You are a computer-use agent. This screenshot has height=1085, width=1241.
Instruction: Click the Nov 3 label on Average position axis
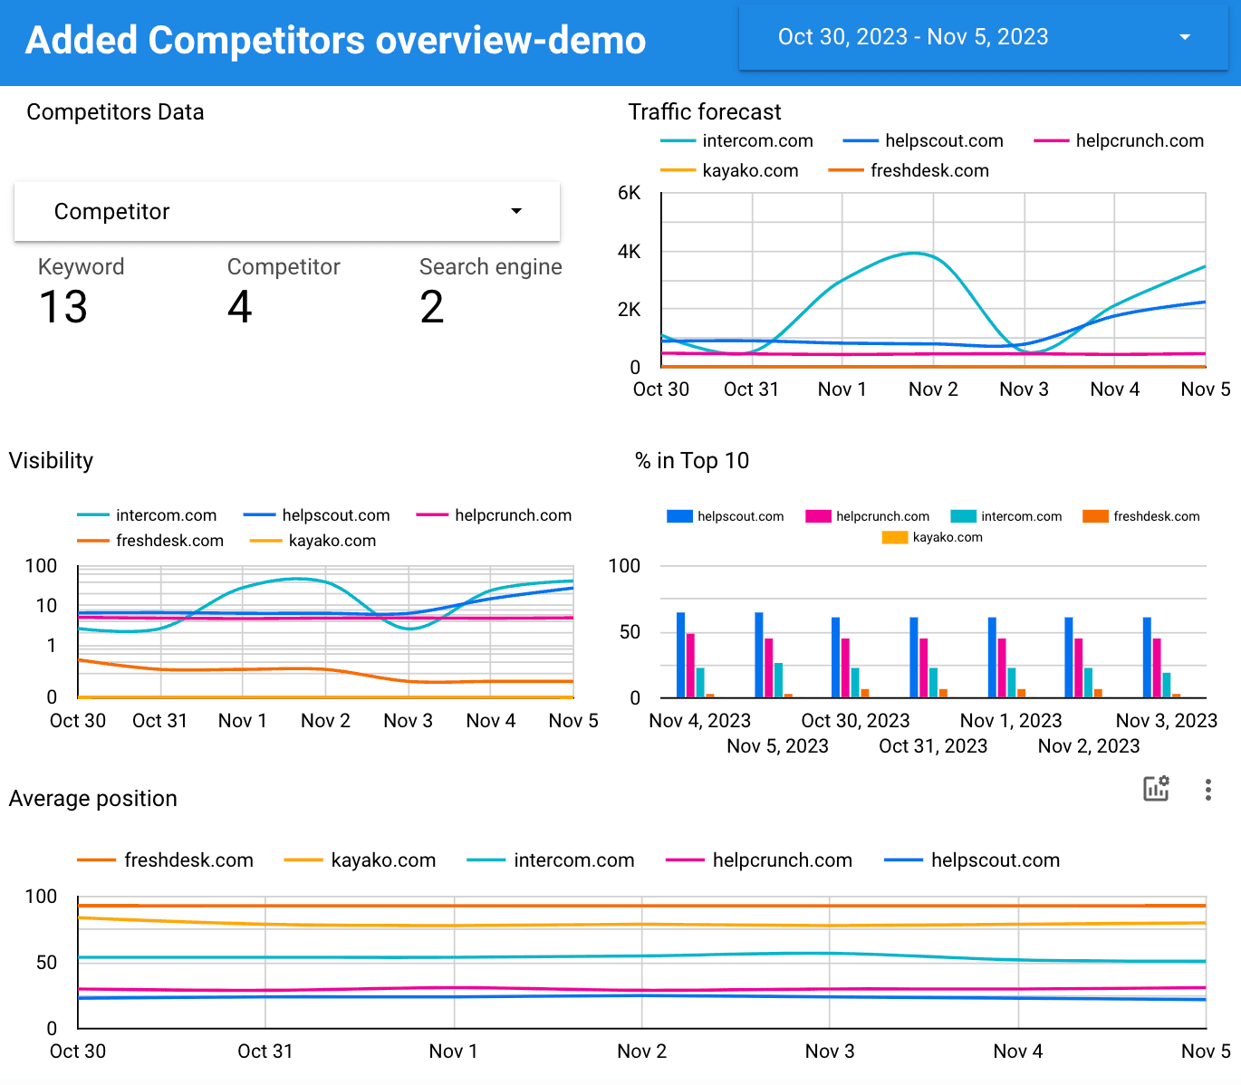point(830,1051)
